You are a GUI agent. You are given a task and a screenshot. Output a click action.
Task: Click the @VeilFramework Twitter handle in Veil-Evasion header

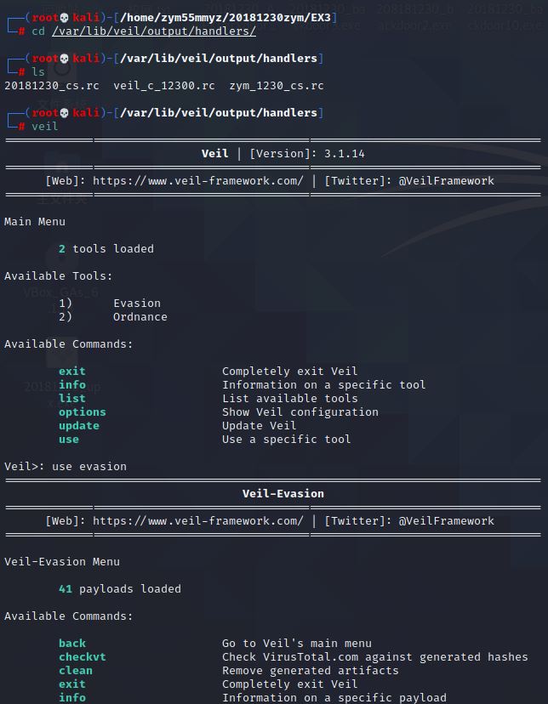[x=446, y=521]
